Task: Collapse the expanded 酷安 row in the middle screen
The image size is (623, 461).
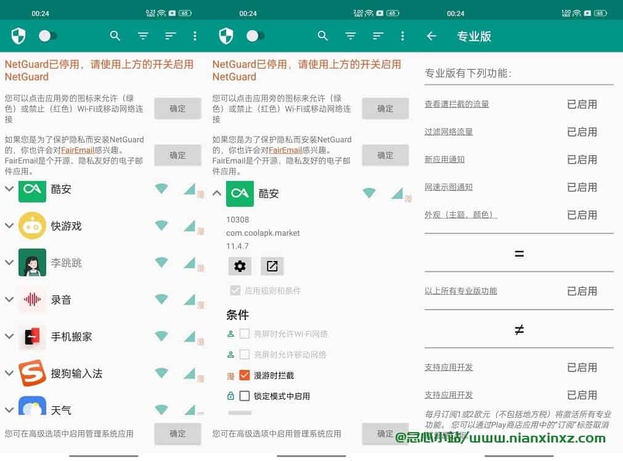Action: coord(216,194)
